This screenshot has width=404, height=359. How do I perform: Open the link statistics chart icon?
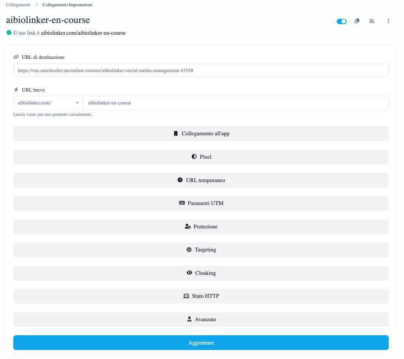[x=372, y=21]
